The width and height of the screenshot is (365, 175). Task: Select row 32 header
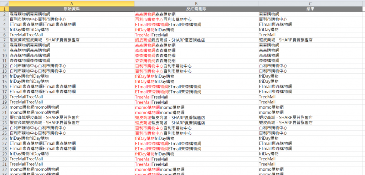[4, 169]
